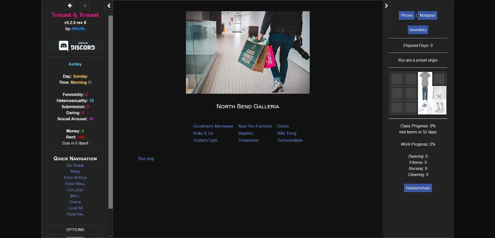Click the blue jeans clothing slot
495x238 pixels.
(425, 93)
